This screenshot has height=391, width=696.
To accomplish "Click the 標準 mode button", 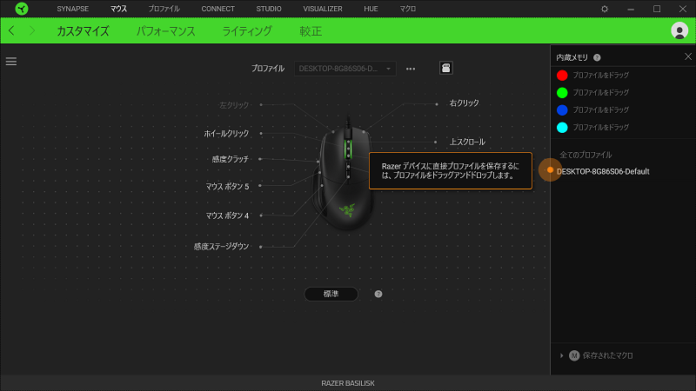I will (x=331, y=294).
